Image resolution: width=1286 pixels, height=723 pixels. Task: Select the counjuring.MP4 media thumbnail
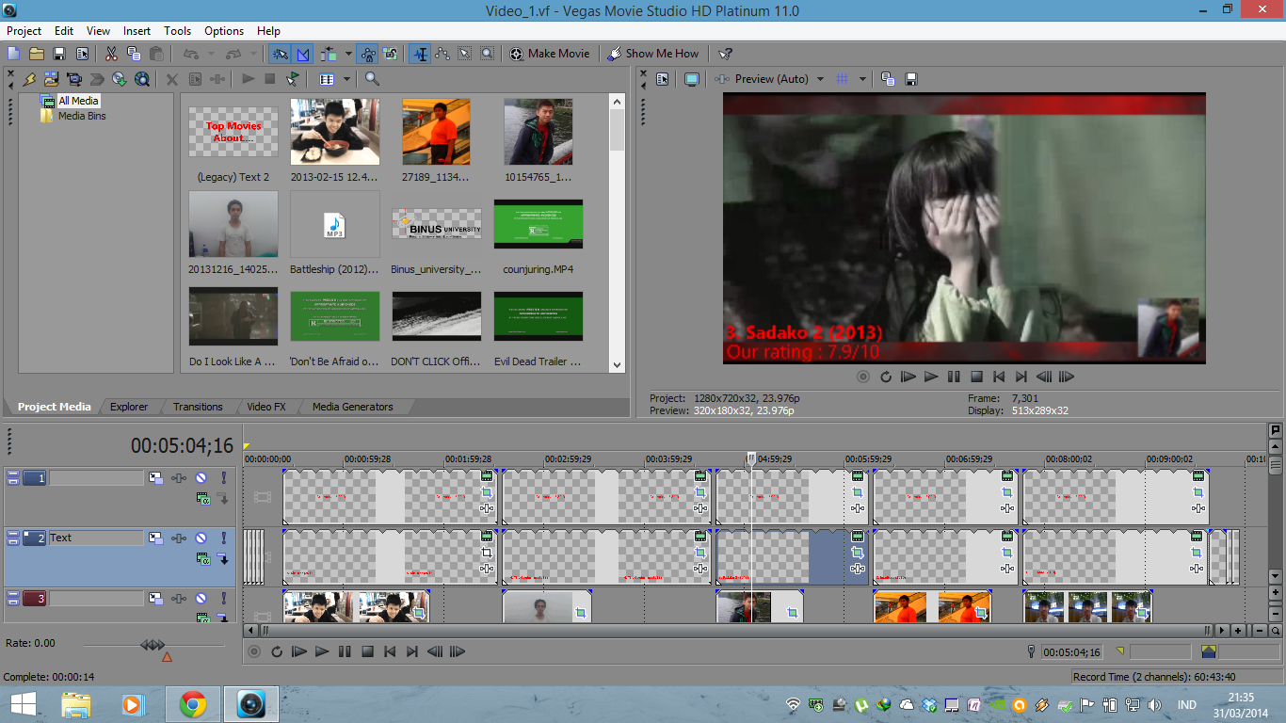point(538,224)
